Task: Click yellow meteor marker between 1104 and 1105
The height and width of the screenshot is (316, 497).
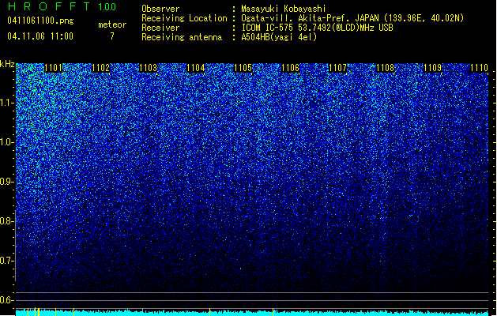Action: click(210, 312)
